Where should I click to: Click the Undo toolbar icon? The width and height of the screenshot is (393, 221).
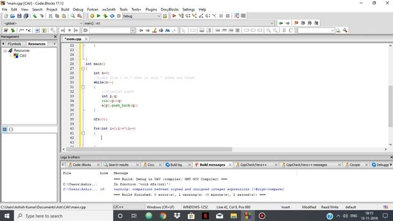coord(35,16)
